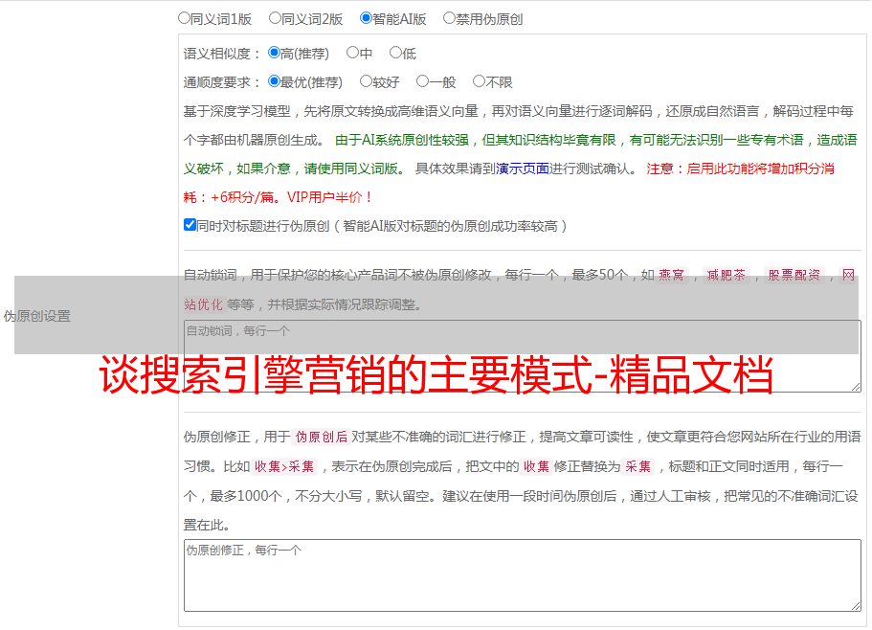This screenshot has height=630, width=872.
Task: Select the 同义词1版 radio option
Action: (184, 18)
